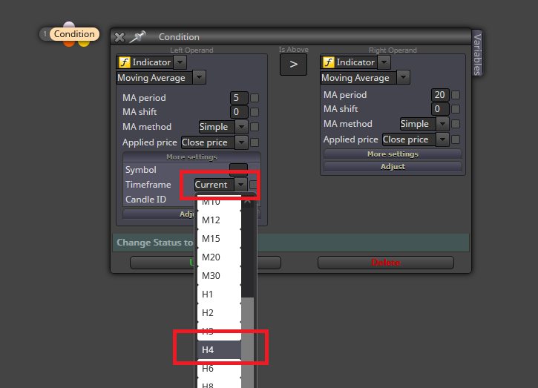Tick checkbox next to left MA method
The height and width of the screenshot is (388, 538).
(x=255, y=127)
